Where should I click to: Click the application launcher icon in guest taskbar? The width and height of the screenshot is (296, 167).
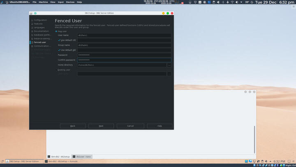coord(2,161)
